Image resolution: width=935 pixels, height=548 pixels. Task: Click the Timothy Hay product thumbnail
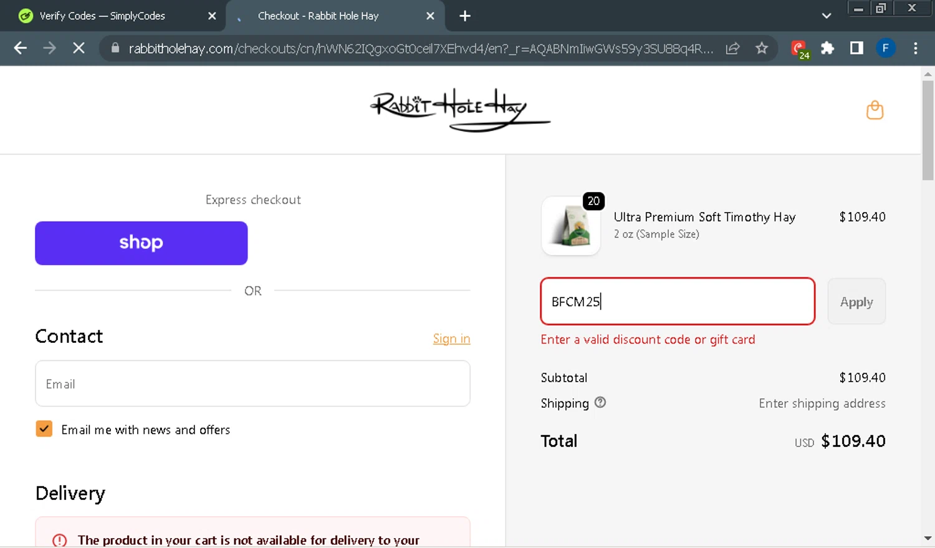pos(571,226)
